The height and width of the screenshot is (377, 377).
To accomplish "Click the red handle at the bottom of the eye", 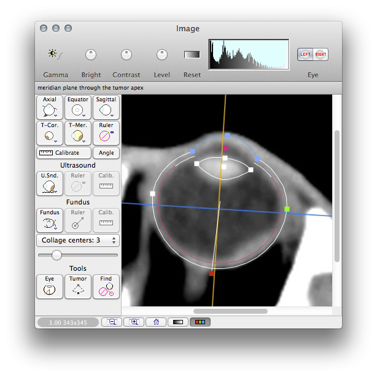I will click(x=211, y=273).
